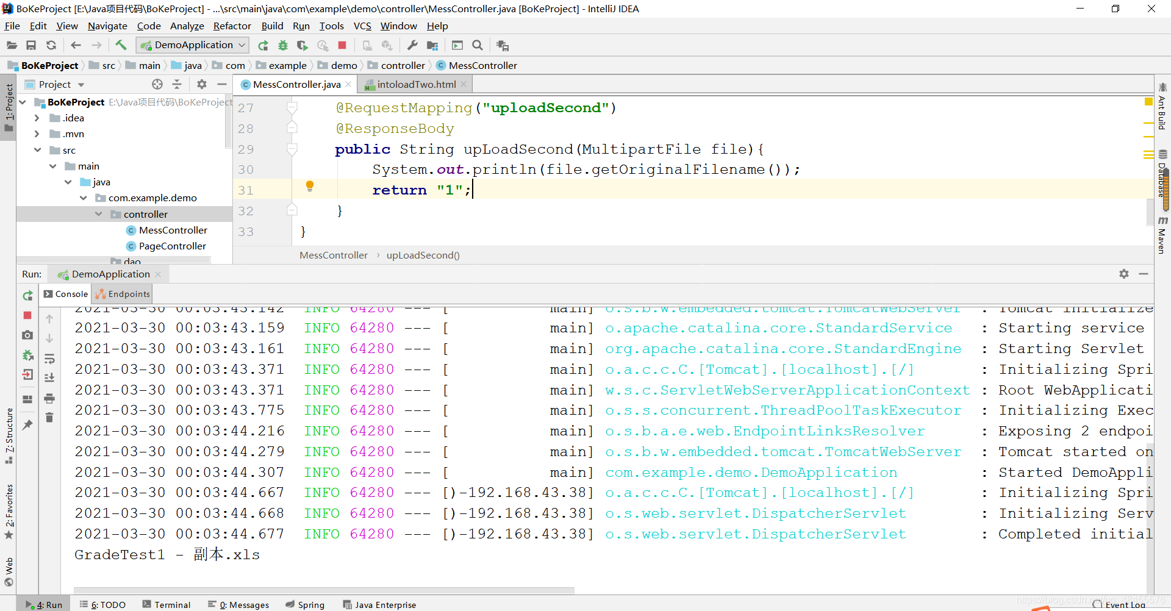Open Project Structure icon
The height and width of the screenshot is (611, 1171).
432,45
